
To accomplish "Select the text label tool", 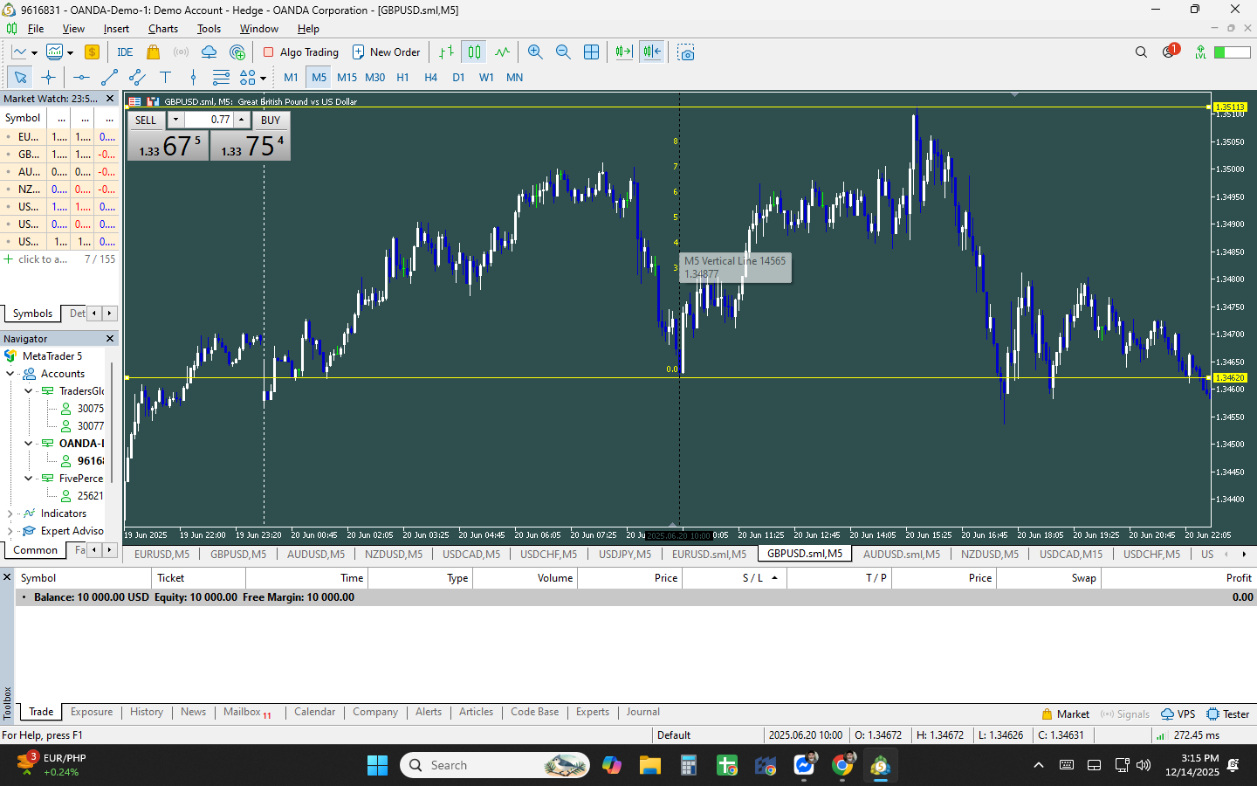I will coord(165,78).
